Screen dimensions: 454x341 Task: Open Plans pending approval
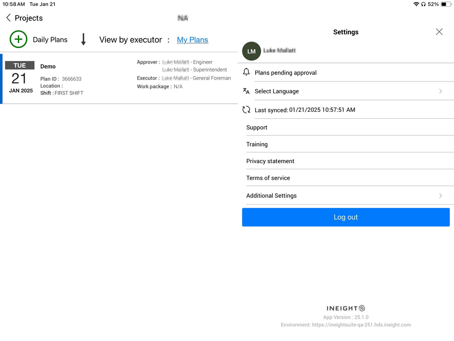286,73
